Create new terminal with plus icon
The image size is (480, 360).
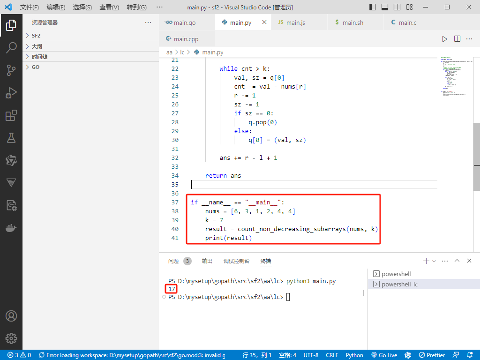click(x=426, y=261)
